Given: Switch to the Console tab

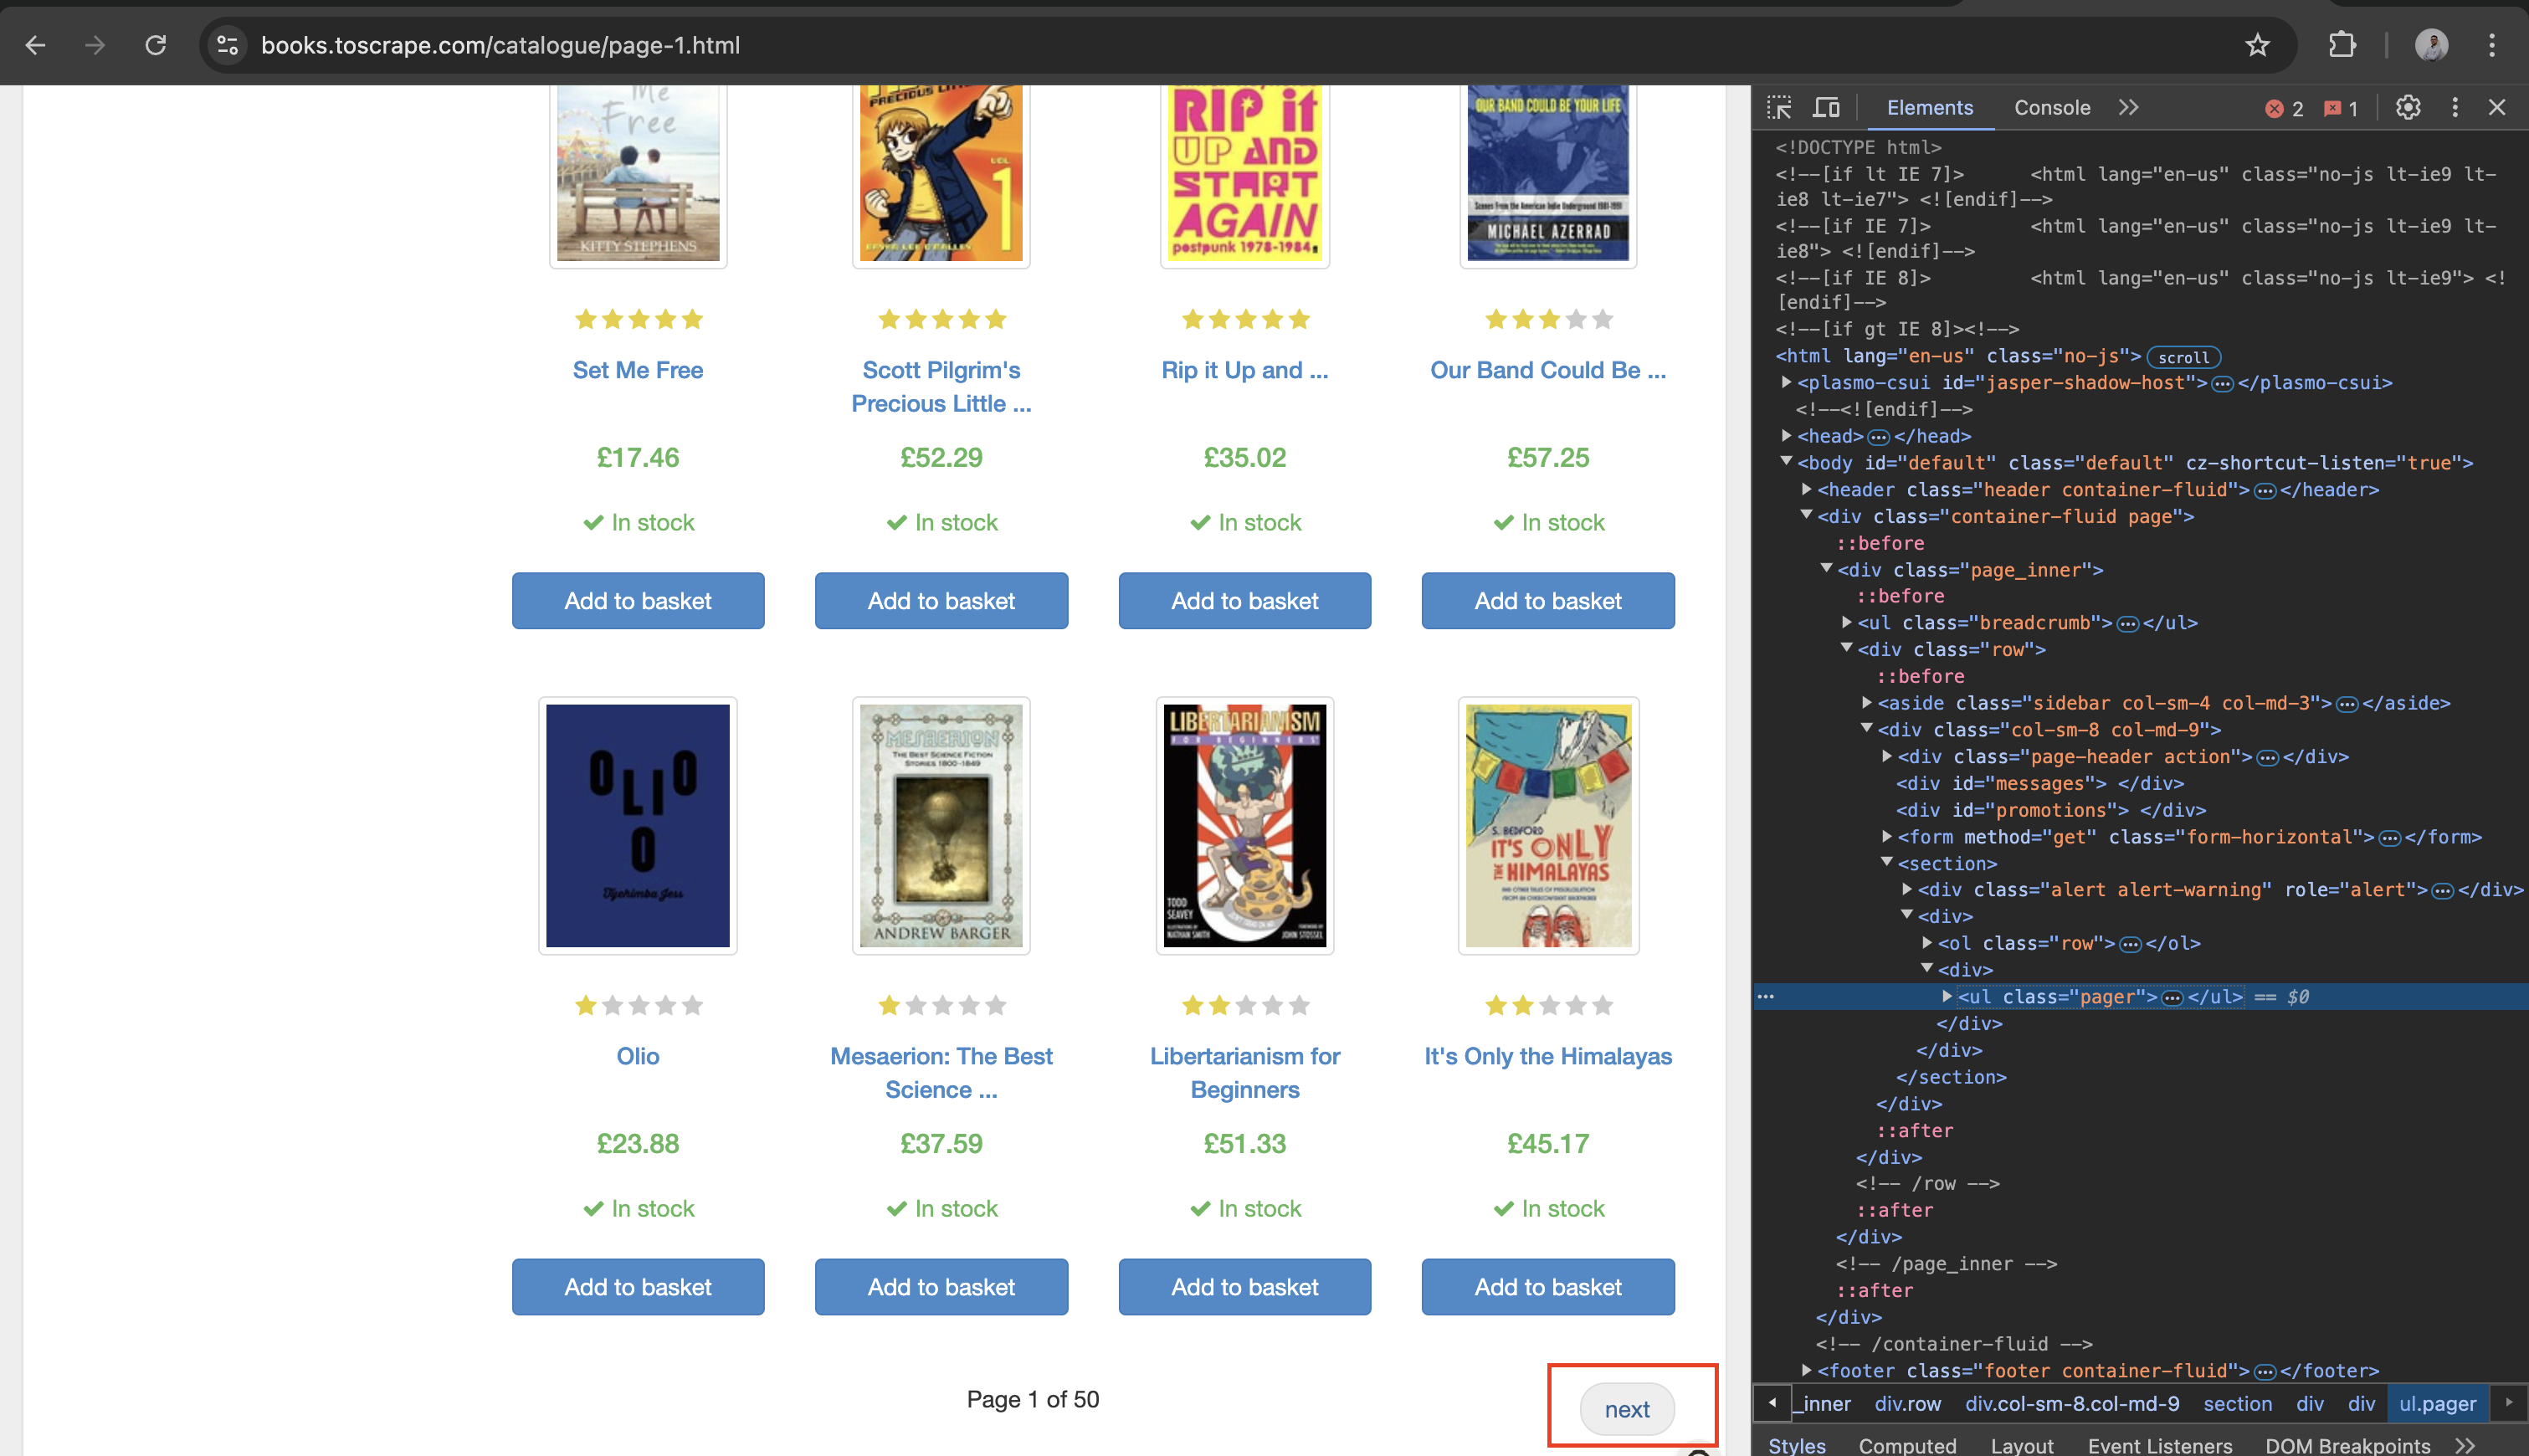Looking at the screenshot, I should point(2051,107).
